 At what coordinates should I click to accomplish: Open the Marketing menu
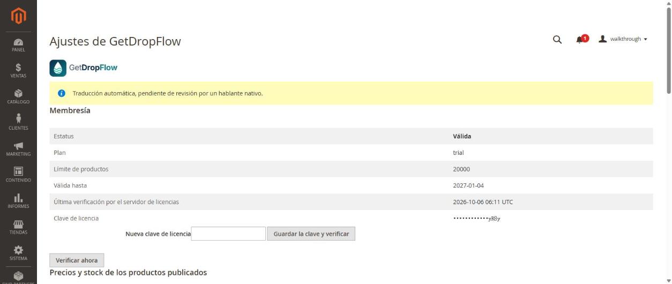[x=18, y=149]
